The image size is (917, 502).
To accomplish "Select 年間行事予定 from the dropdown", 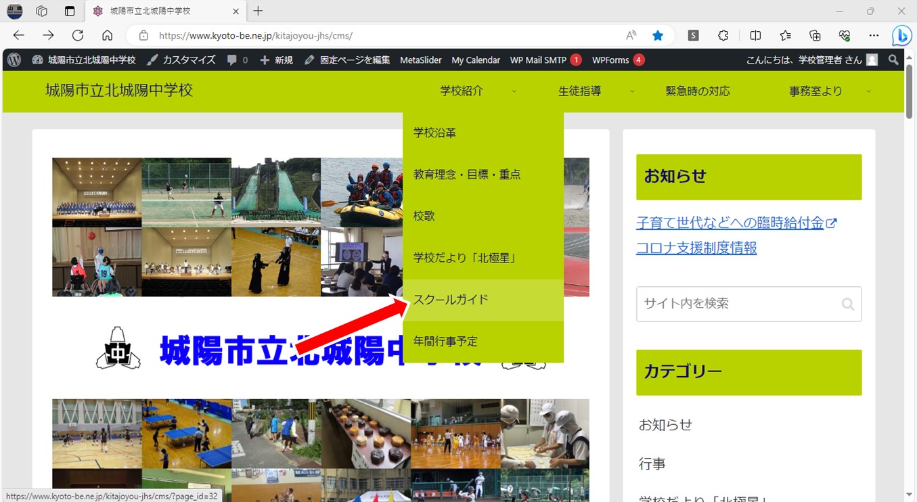I will [x=483, y=342].
